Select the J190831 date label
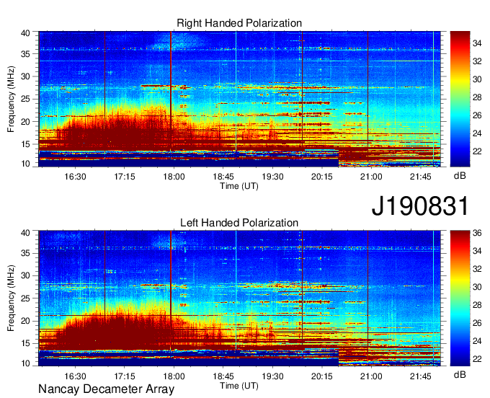490x398 pixels. pos(420,205)
